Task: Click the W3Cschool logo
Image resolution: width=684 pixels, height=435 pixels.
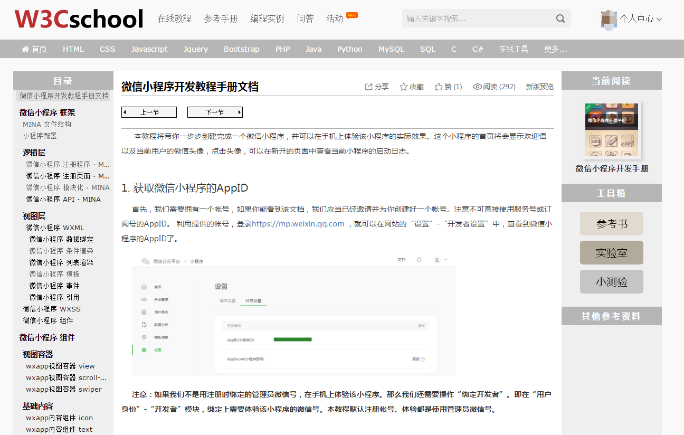Action: click(79, 19)
